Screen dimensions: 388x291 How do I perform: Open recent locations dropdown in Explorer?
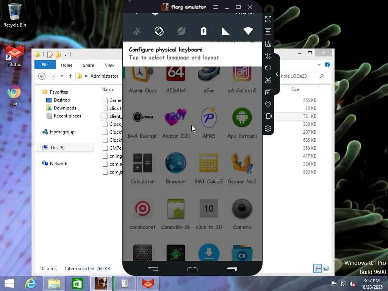point(62,76)
